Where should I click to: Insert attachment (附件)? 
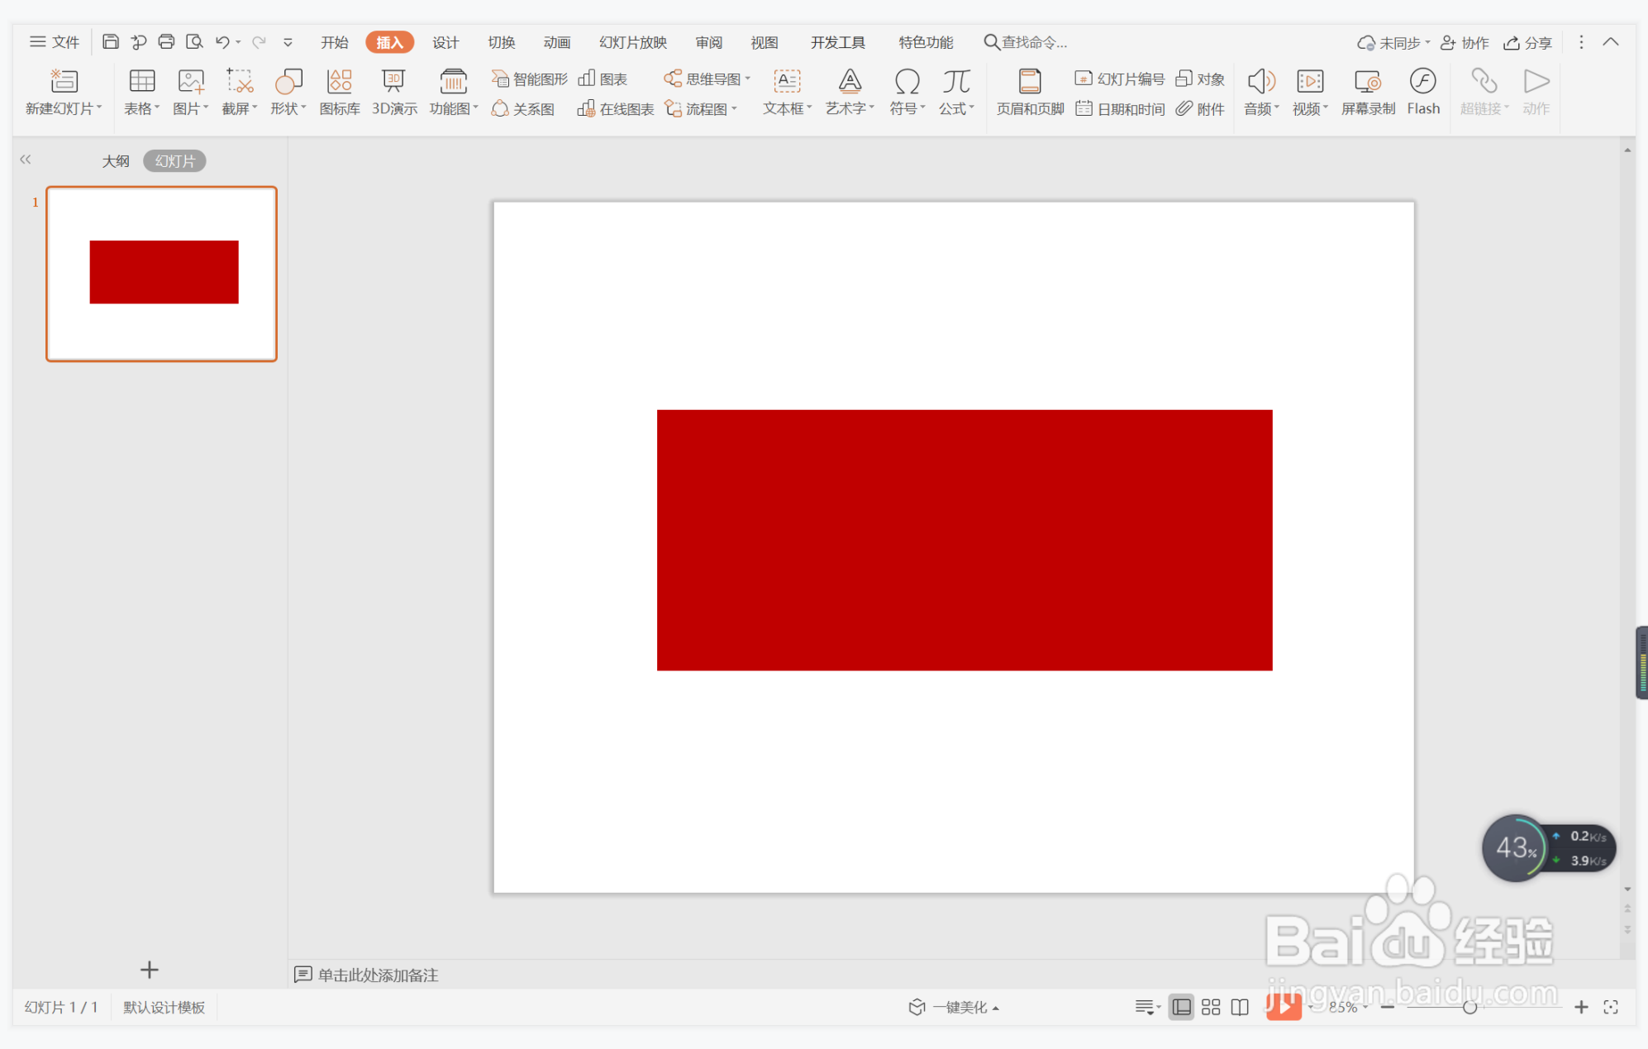1201,109
